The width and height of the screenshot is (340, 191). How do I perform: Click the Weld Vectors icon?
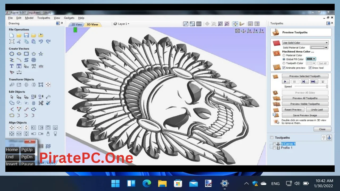pos(12,103)
